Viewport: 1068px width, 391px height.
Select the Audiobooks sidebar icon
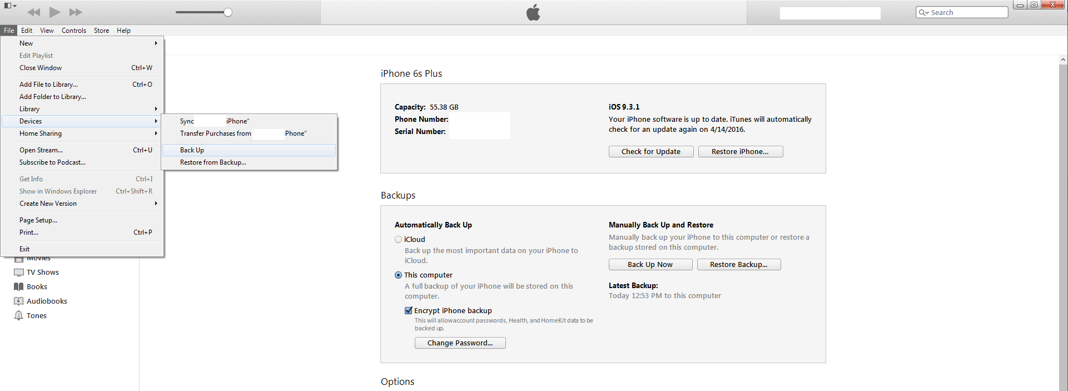pyautogui.click(x=18, y=301)
